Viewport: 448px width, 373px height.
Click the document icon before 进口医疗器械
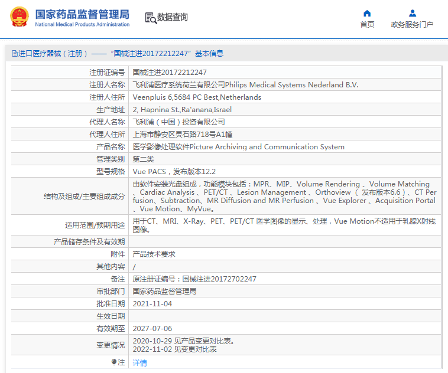(15, 53)
